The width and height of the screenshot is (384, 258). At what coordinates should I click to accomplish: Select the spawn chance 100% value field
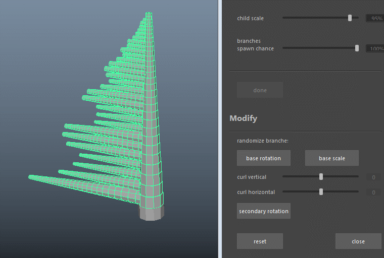(x=374, y=49)
